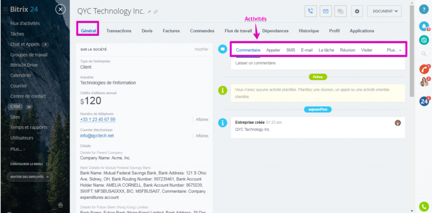Click the blue comment bubble timeline icon
432x213 pixels.
[222, 49]
